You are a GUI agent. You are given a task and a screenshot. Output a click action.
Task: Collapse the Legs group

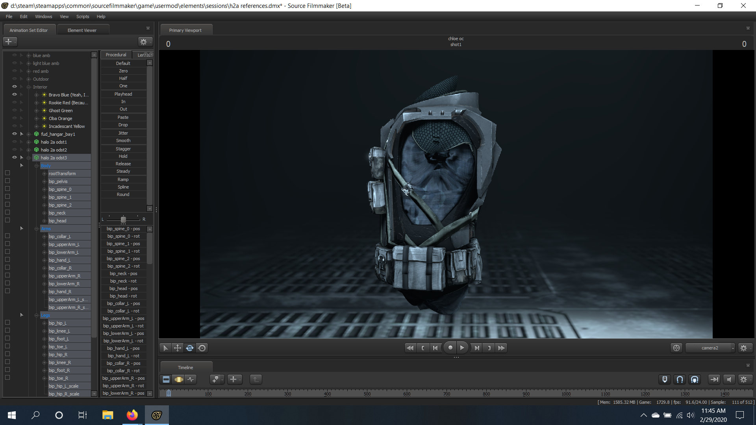(36, 315)
